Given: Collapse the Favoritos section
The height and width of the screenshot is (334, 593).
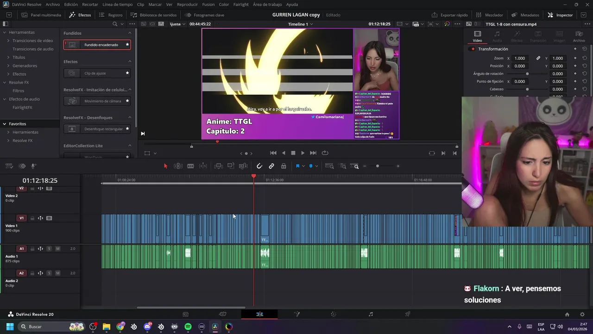Looking at the screenshot, I should click(4, 124).
